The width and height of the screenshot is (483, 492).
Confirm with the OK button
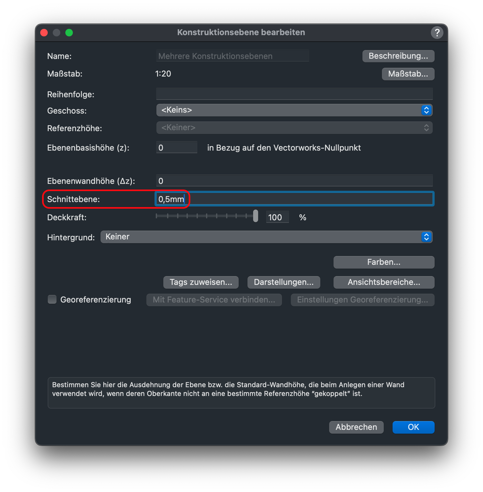click(x=413, y=427)
